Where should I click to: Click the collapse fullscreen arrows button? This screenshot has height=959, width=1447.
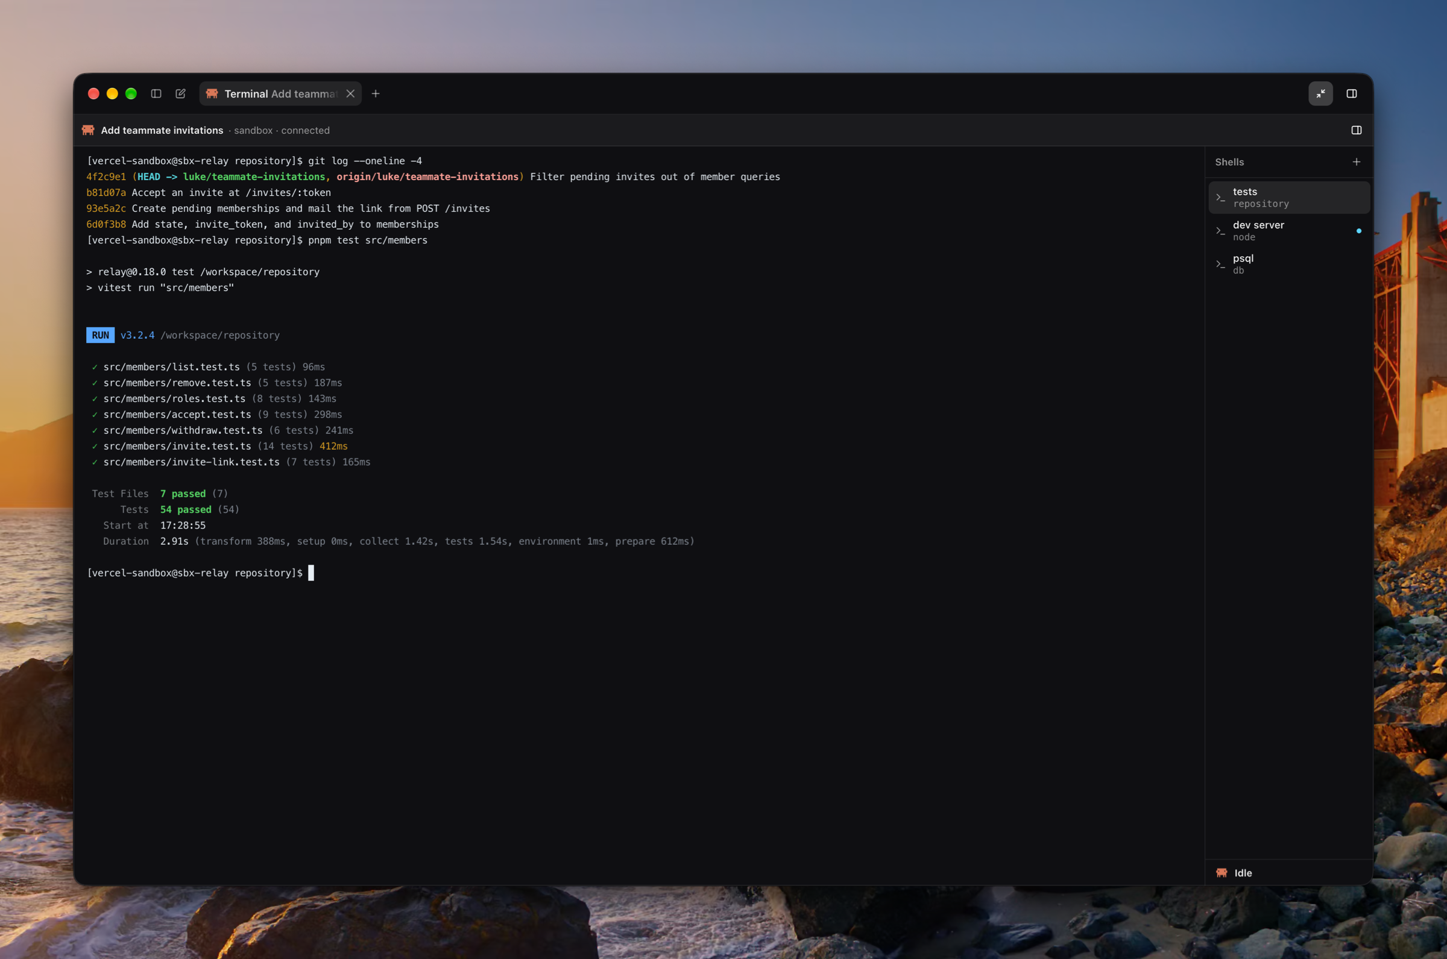tap(1320, 93)
